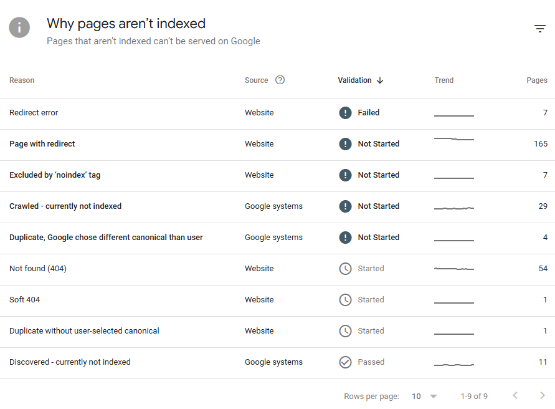Viewport: 555px width, 409px height.
Task: Select Crawled - currently not indexed reason
Action: point(65,206)
